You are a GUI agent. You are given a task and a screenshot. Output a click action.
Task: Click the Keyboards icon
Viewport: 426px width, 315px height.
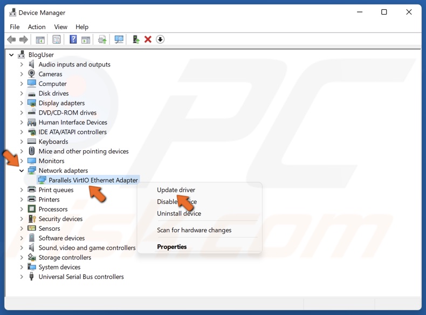click(x=31, y=142)
